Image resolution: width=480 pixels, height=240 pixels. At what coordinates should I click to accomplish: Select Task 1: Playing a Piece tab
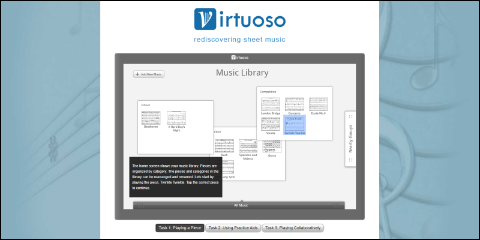[x=179, y=228]
